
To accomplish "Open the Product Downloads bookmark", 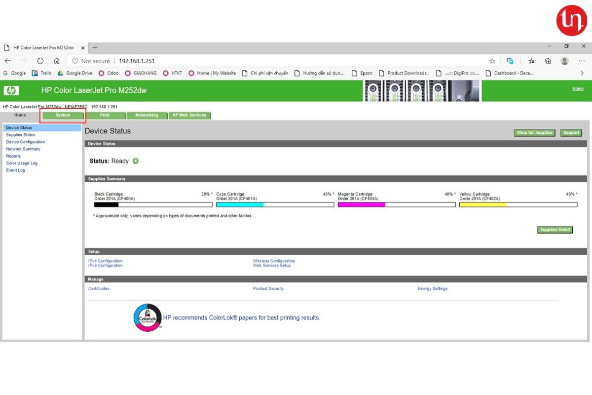I will coord(404,73).
